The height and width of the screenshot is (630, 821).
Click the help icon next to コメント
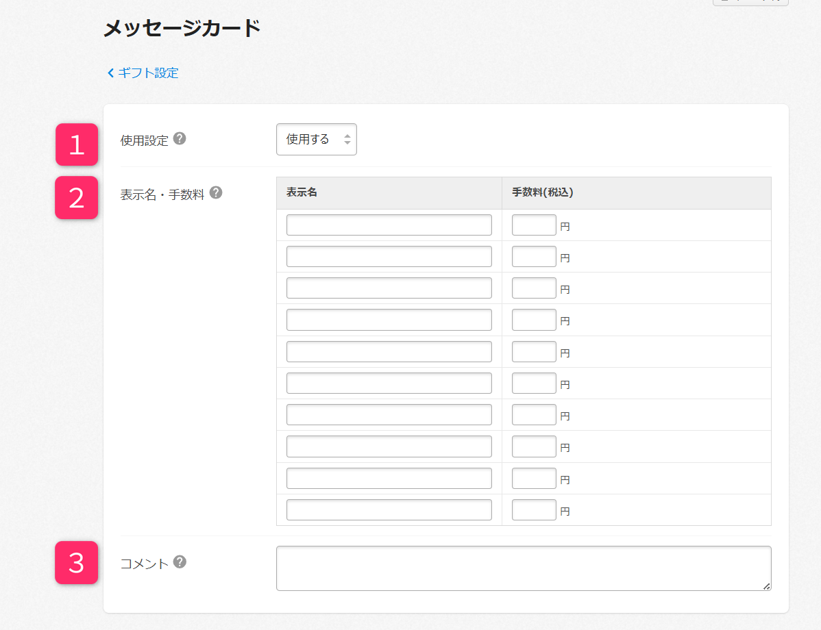pyautogui.click(x=180, y=562)
